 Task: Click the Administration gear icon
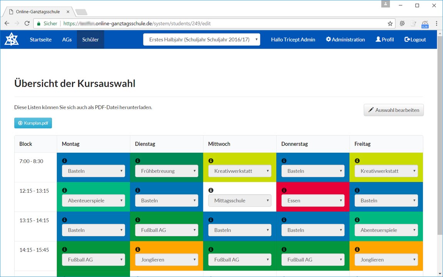[x=328, y=39]
